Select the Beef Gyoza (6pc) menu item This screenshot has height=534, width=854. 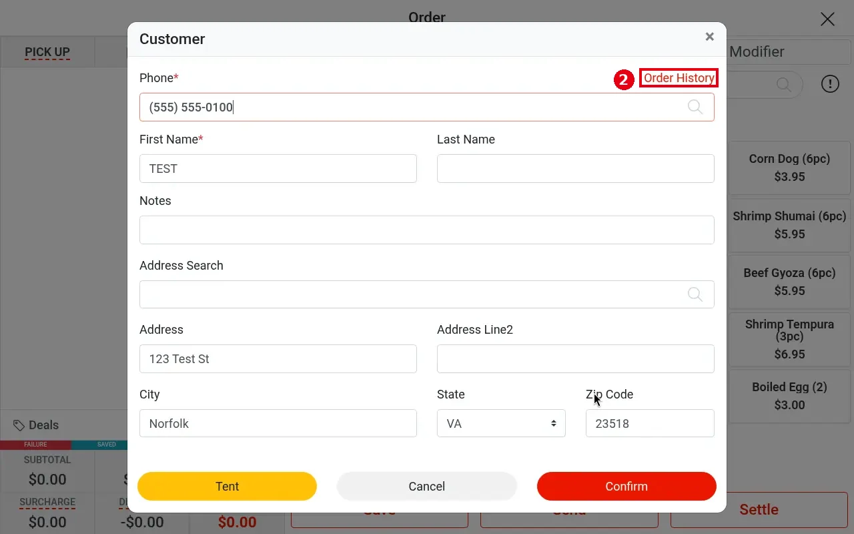click(x=789, y=282)
